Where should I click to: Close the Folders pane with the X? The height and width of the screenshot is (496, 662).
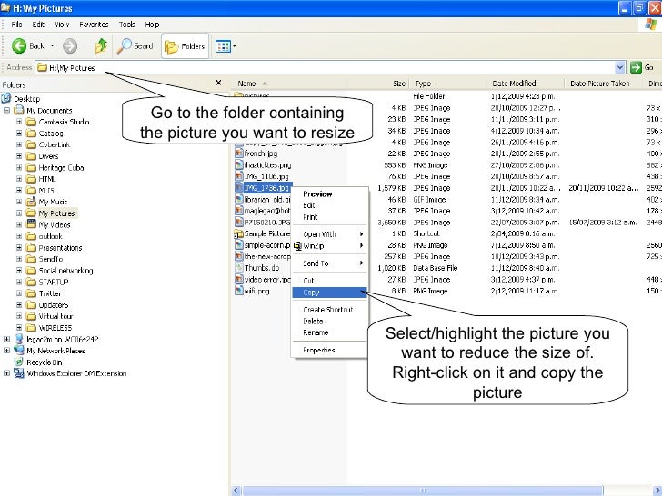pos(218,83)
